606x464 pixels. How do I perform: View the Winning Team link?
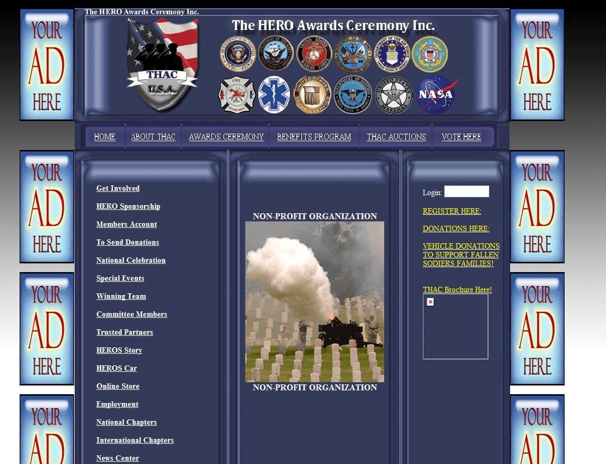tap(121, 296)
